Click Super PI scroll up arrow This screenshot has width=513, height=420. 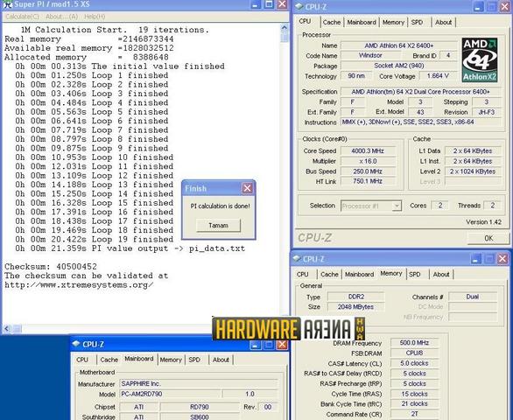[284, 28]
